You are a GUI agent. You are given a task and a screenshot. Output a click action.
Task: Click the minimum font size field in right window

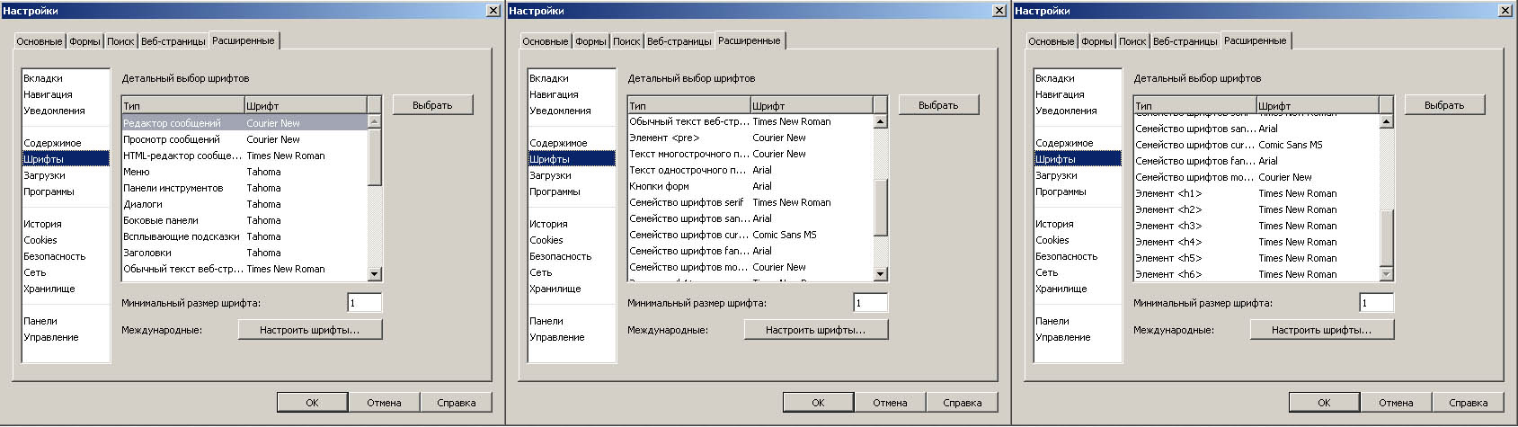coord(1377,303)
